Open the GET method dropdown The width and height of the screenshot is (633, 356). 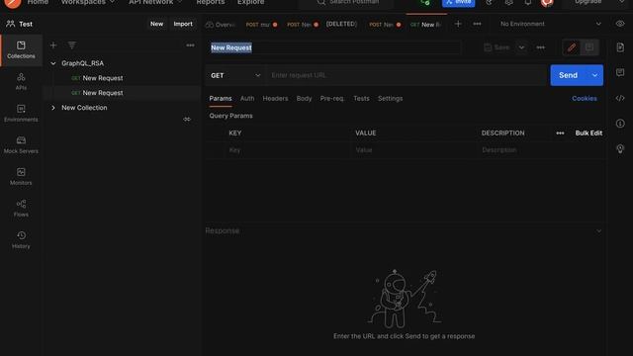(x=235, y=75)
